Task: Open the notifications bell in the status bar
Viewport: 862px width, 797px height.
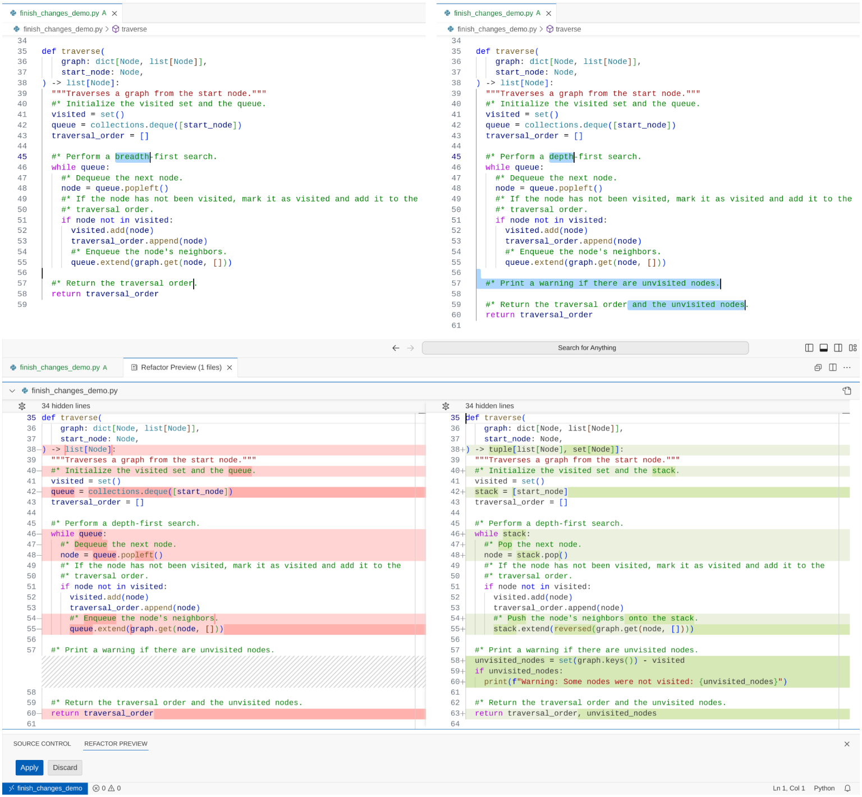Action: (x=847, y=788)
